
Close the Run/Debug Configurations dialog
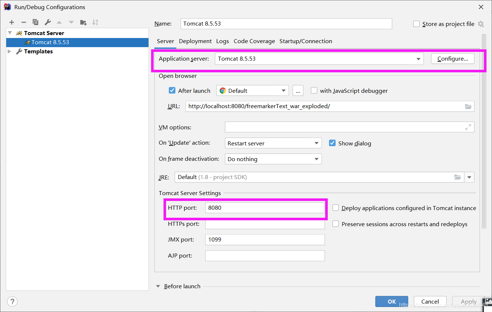(481, 7)
